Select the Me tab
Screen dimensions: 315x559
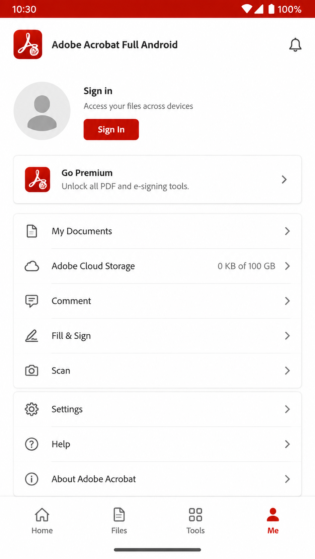pyautogui.click(x=273, y=521)
